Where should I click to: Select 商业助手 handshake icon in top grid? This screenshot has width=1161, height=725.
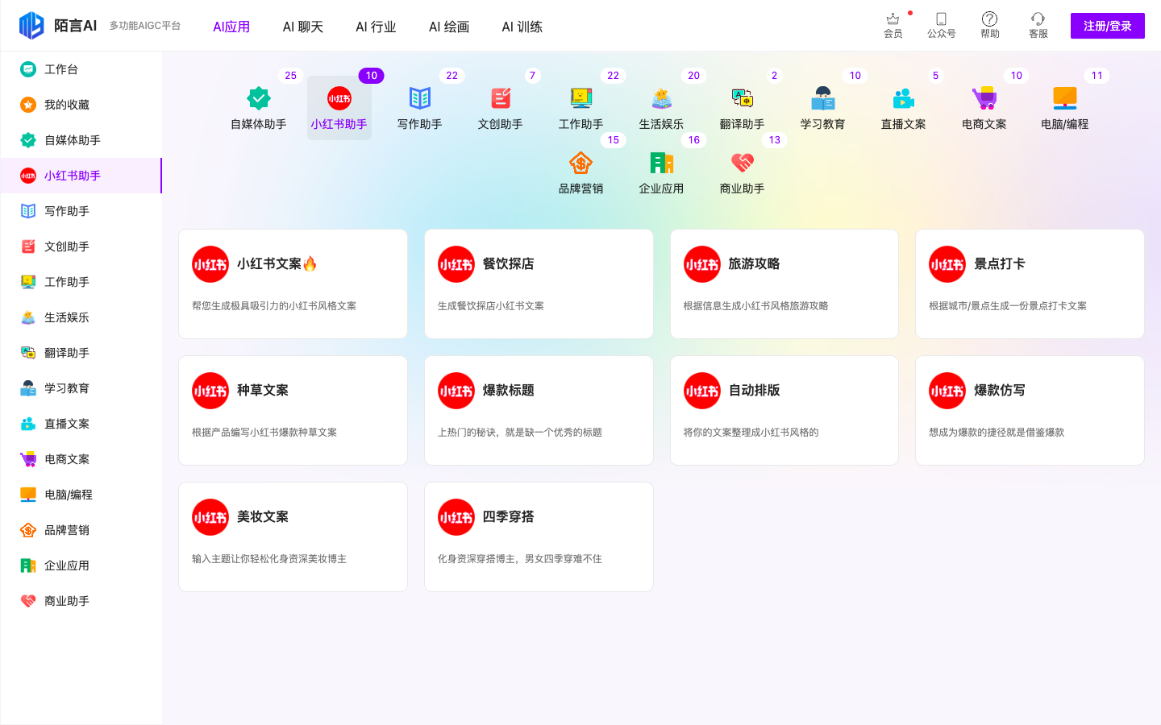(x=743, y=163)
